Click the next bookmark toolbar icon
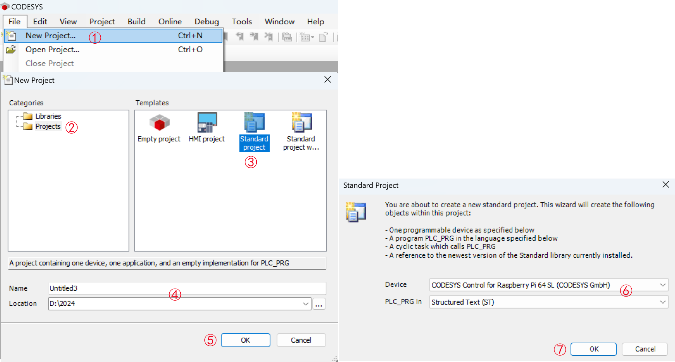Image resolution: width=675 pixels, height=362 pixels. tap(254, 37)
